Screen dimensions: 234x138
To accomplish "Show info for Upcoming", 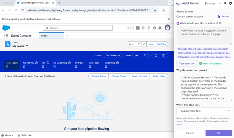I will point(117,63).
